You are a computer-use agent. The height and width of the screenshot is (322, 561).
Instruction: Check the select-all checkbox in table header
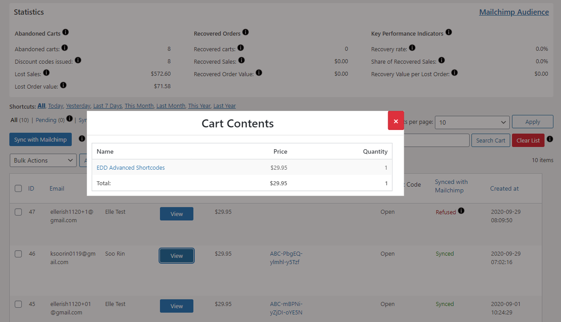pos(18,188)
